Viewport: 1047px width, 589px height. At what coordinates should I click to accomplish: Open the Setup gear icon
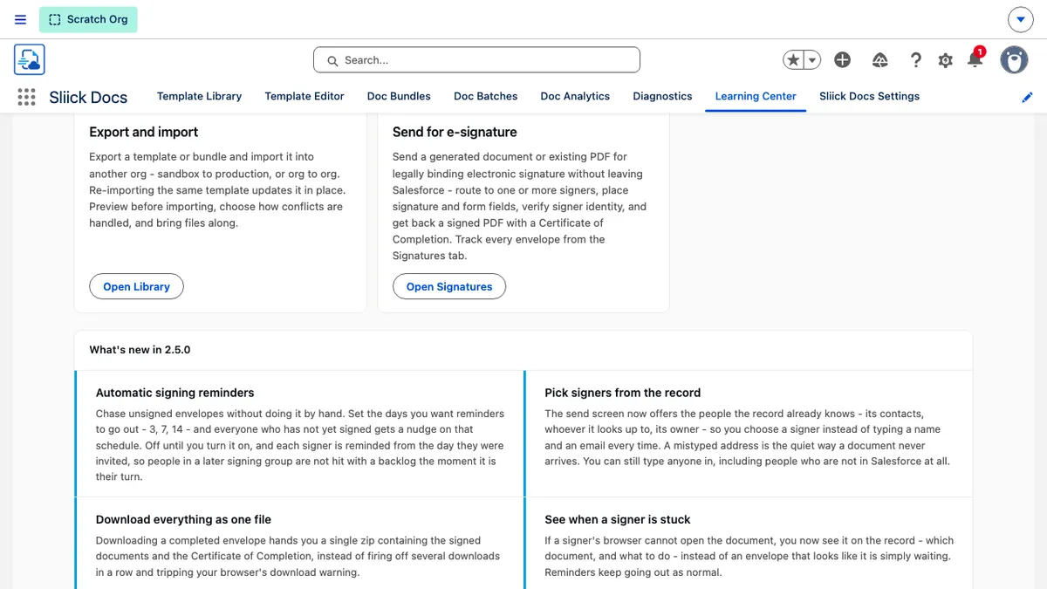(945, 60)
